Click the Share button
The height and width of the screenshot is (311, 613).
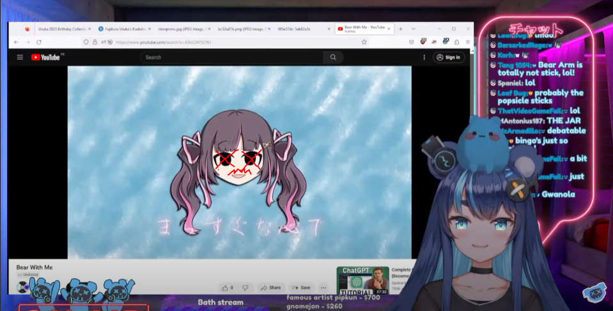point(271,288)
